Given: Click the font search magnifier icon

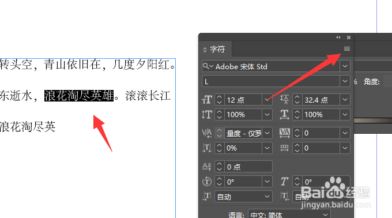Looking at the screenshot, I should [208, 66].
